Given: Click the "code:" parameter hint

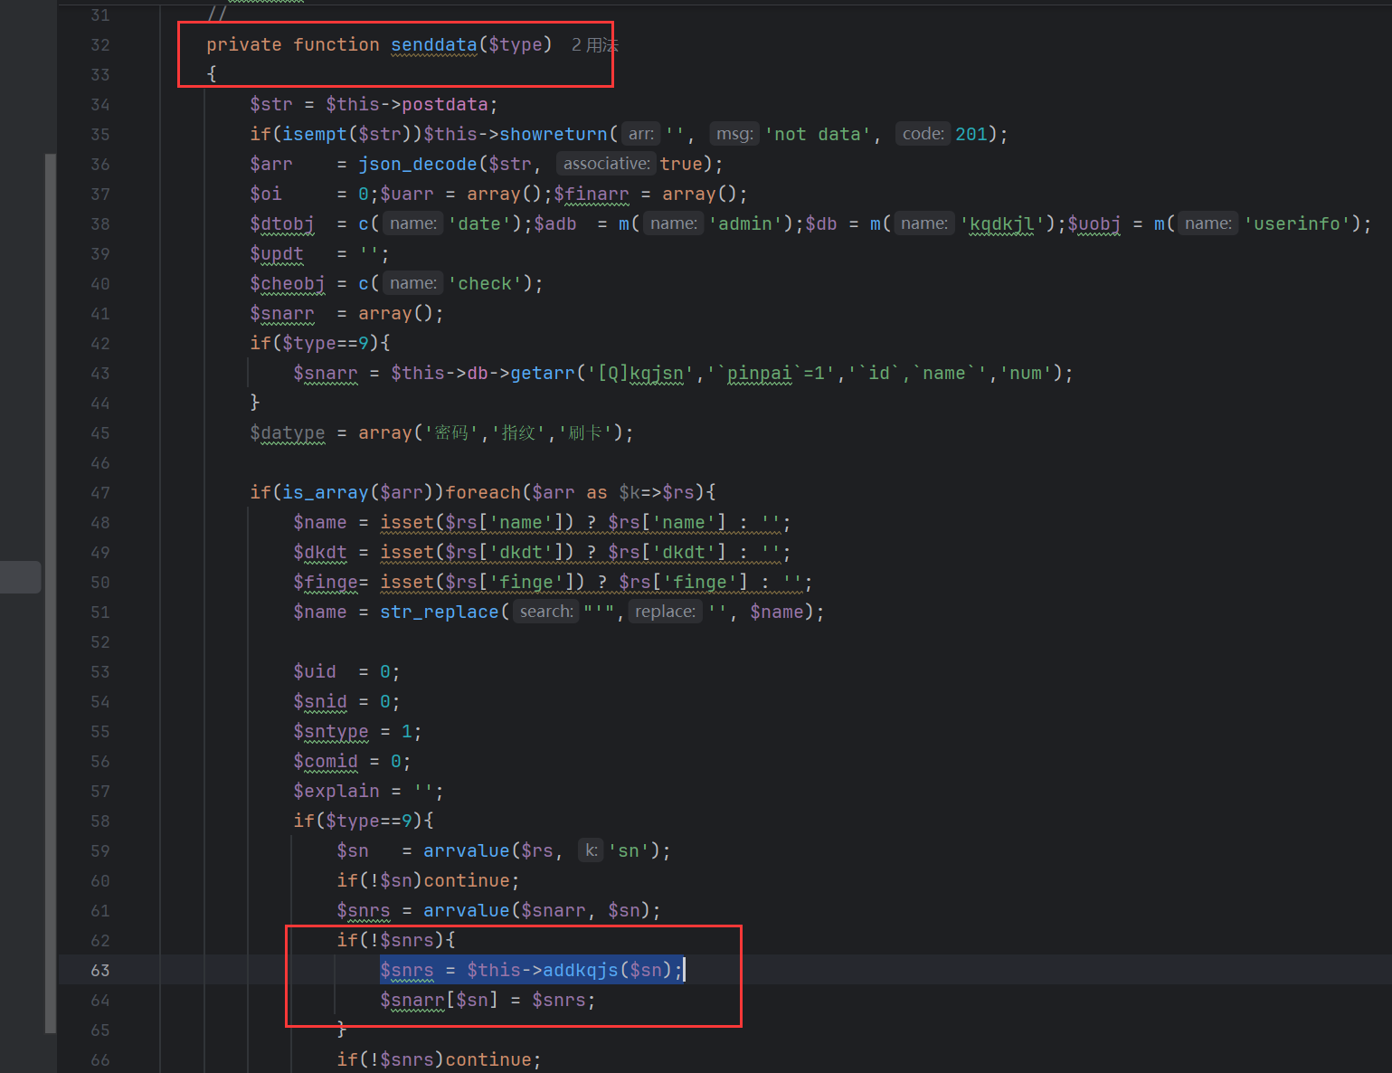Looking at the screenshot, I should click(923, 134).
